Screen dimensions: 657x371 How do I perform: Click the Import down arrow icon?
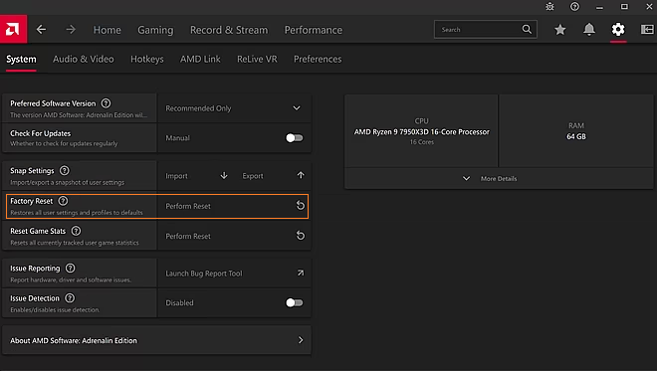(224, 175)
